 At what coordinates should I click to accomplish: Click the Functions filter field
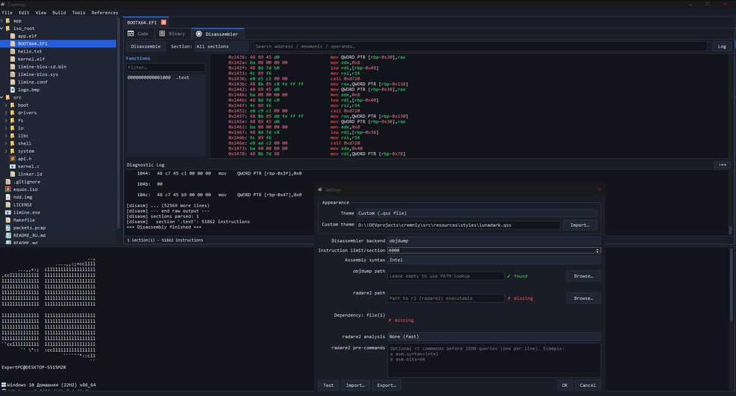166,67
